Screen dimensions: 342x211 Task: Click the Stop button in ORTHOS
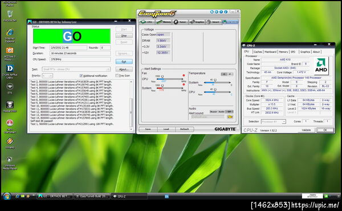tap(124, 35)
